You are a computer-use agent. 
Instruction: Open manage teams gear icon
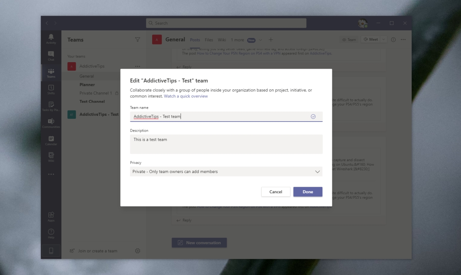138,251
